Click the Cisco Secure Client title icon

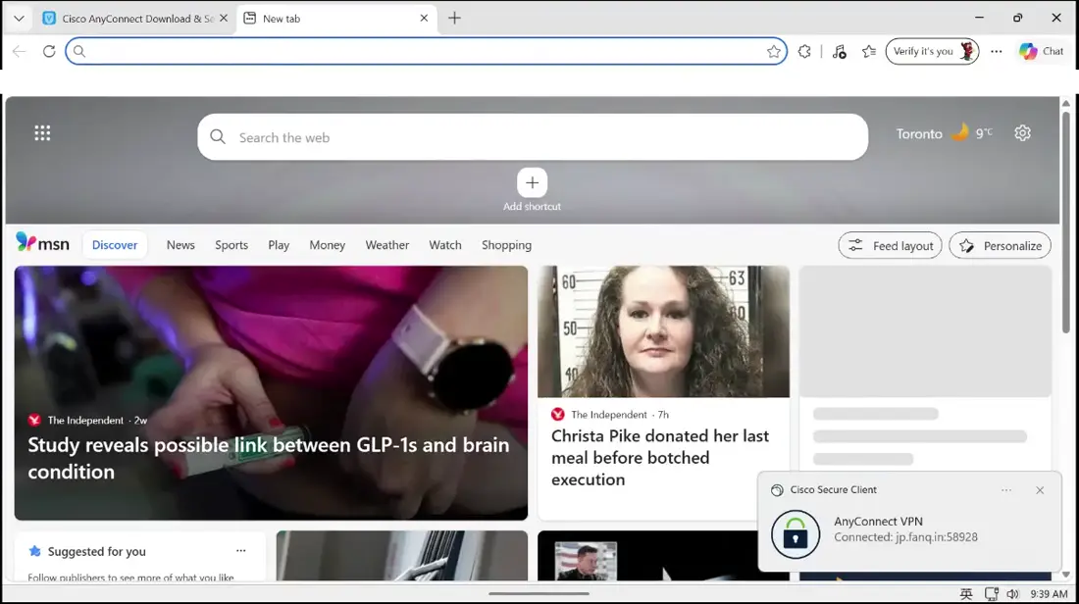[777, 490]
